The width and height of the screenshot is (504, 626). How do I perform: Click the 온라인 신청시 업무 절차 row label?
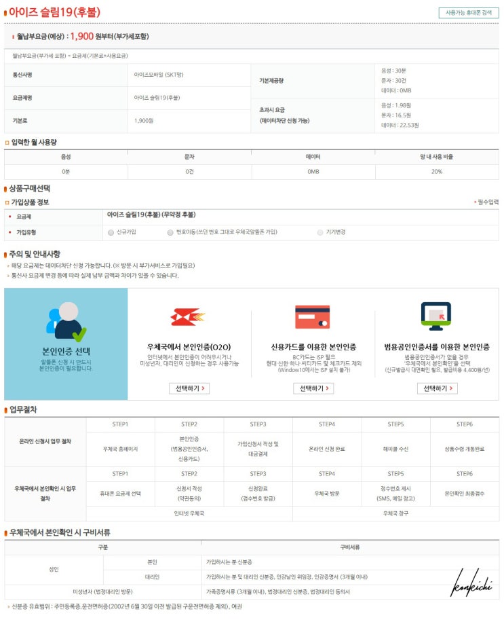[45, 441]
